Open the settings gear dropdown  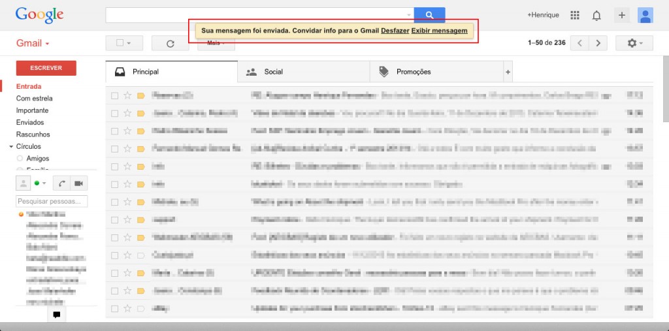[634, 43]
